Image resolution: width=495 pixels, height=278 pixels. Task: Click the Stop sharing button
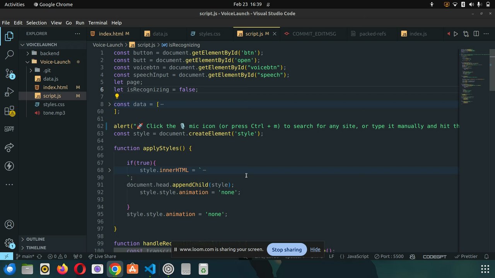pyautogui.click(x=287, y=249)
